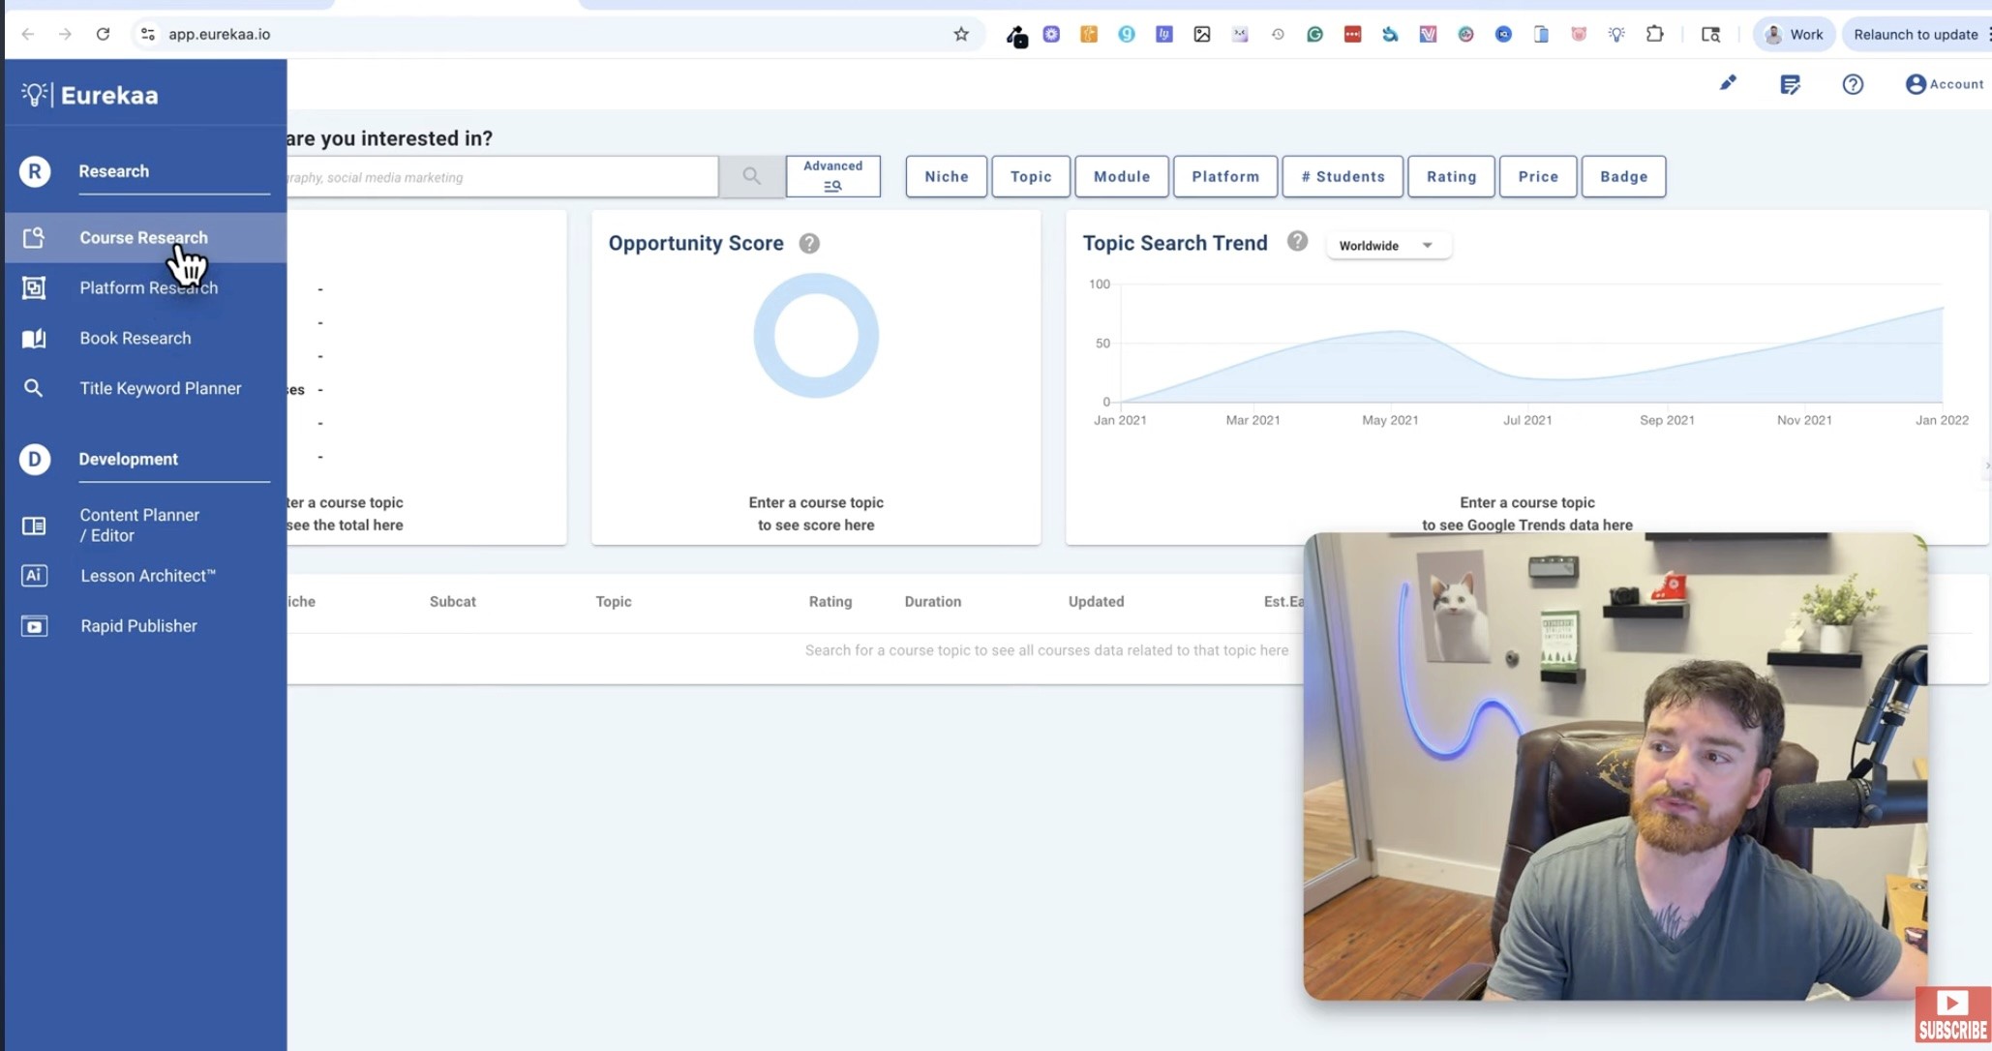Toggle the Niche filter button
The height and width of the screenshot is (1051, 1992).
[x=946, y=176]
